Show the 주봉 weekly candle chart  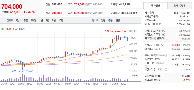[x=110, y=20]
